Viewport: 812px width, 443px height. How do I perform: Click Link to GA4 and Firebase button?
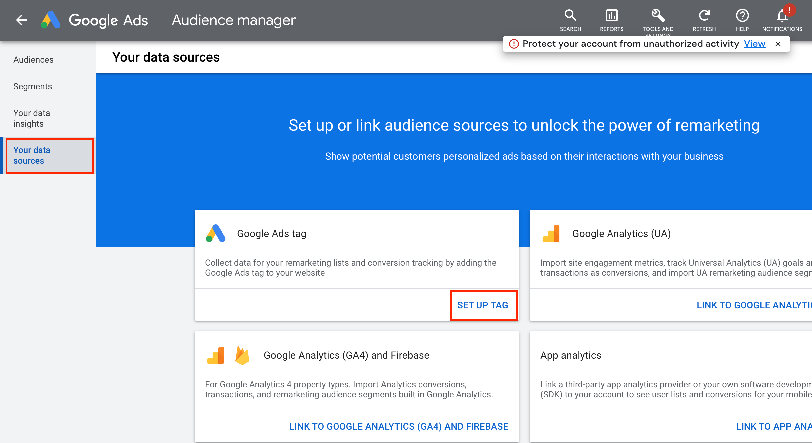pos(399,426)
